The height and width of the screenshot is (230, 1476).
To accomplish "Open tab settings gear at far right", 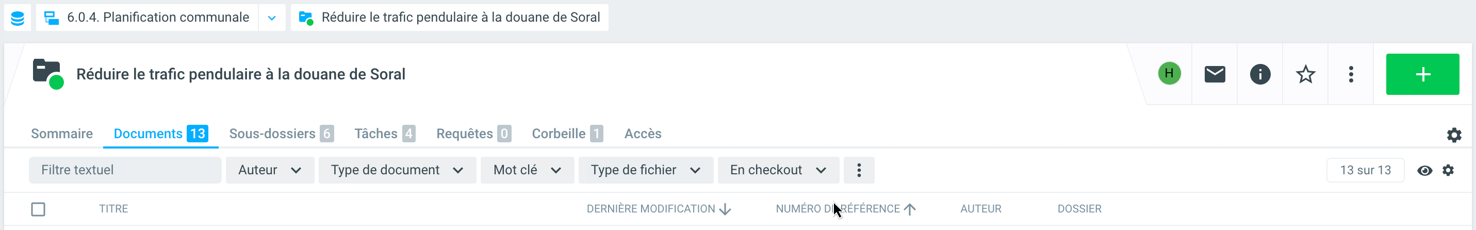I will coord(1454,135).
